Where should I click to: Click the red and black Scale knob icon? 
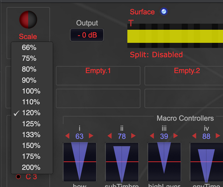click(x=28, y=20)
